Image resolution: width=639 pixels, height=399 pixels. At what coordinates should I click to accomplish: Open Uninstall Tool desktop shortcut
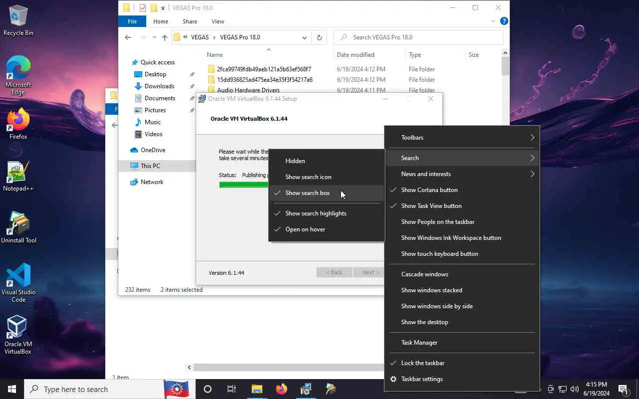(x=18, y=227)
